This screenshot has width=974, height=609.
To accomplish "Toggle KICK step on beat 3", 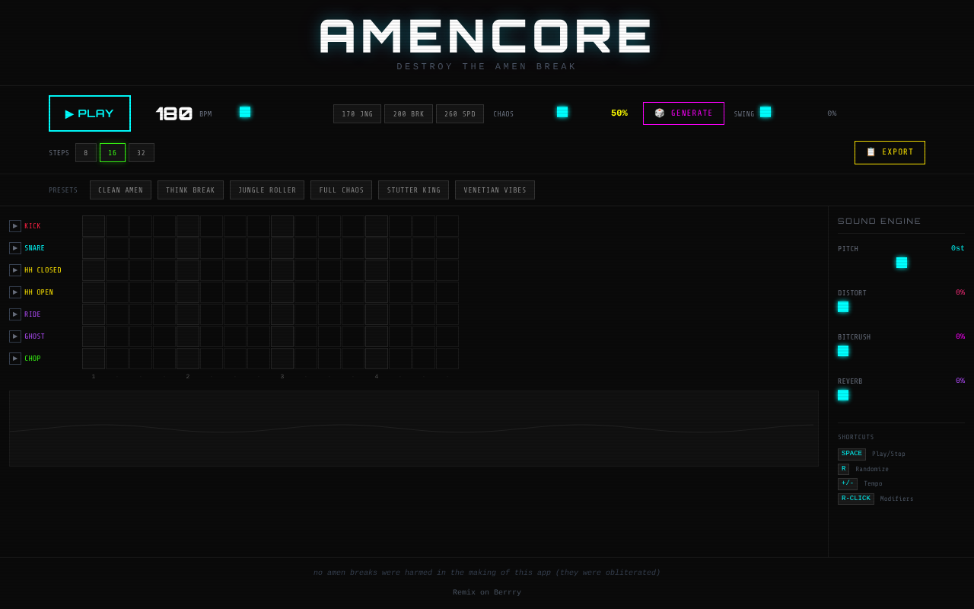I will [x=282, y=226].
